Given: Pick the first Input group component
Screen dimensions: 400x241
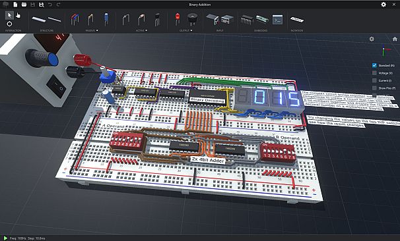Looking at the screenshot, I should pos(213,19).
